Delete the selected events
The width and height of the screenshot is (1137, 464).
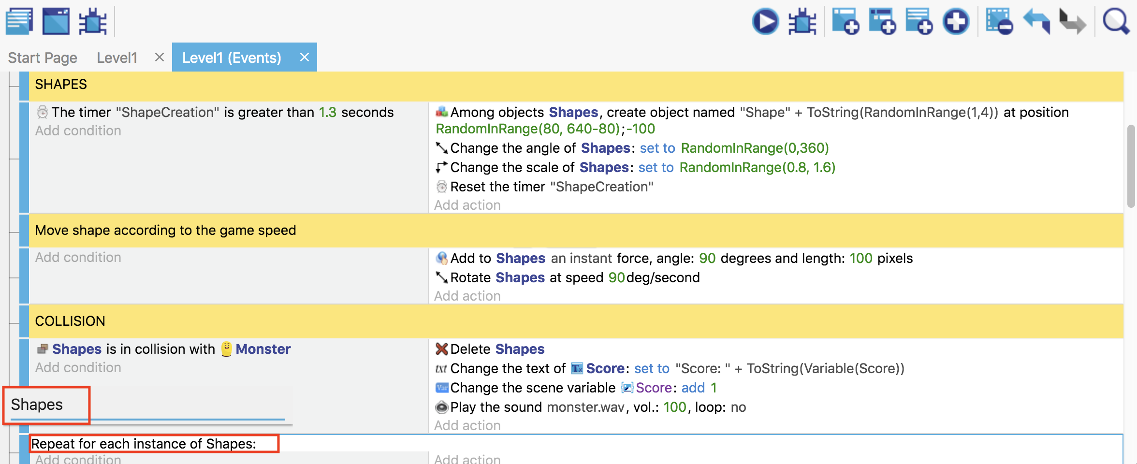999,22
